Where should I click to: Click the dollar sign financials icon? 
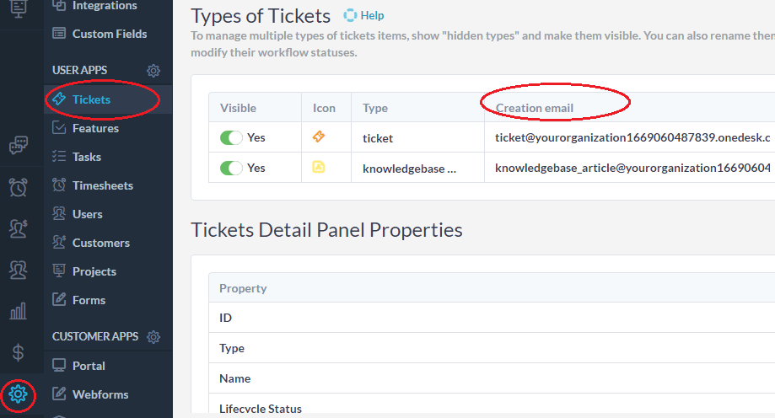[18, 352]
